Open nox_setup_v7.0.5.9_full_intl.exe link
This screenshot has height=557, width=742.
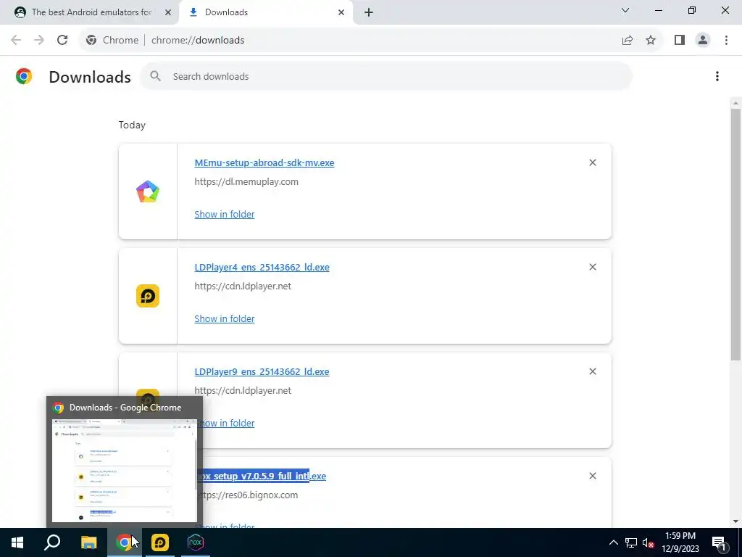[262, 476]
